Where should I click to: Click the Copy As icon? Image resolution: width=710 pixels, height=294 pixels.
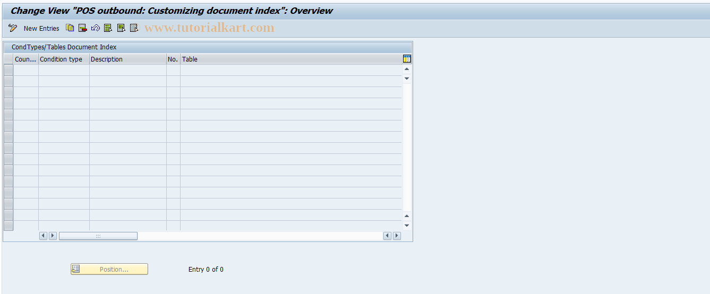pyautogui.click(x=70, y=28)
